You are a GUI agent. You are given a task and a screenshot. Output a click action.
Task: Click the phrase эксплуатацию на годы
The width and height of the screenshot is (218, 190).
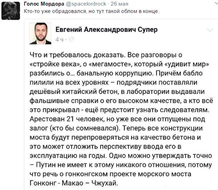pos(68,156)
